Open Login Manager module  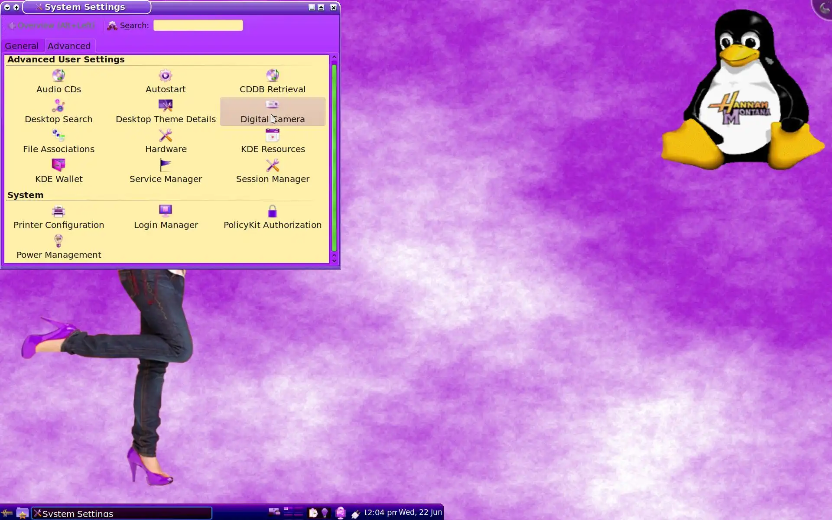click(166, 217)
